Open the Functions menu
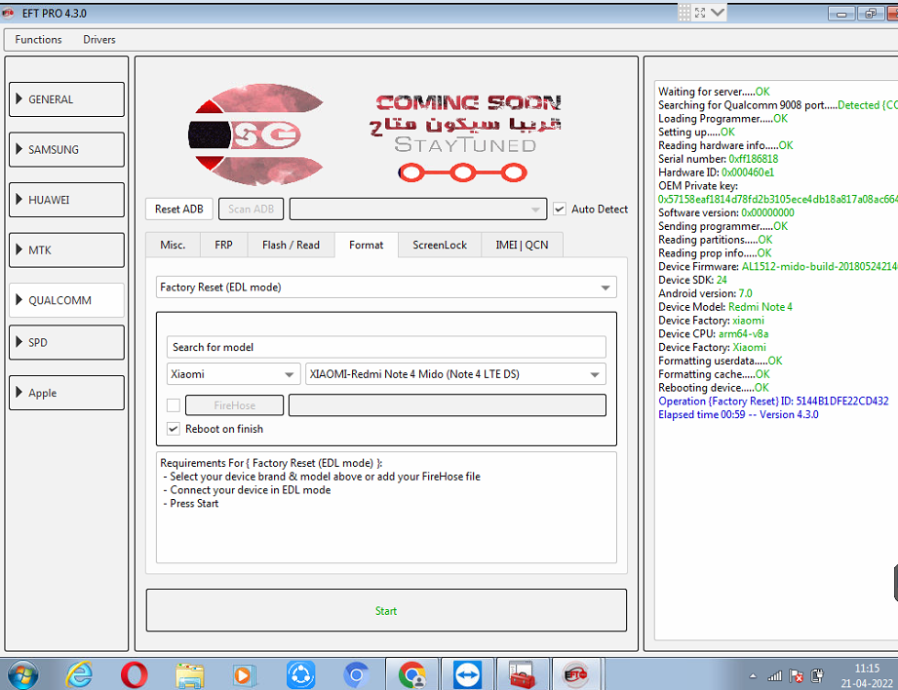Screen dimensions: 898x690 (38, 40)
